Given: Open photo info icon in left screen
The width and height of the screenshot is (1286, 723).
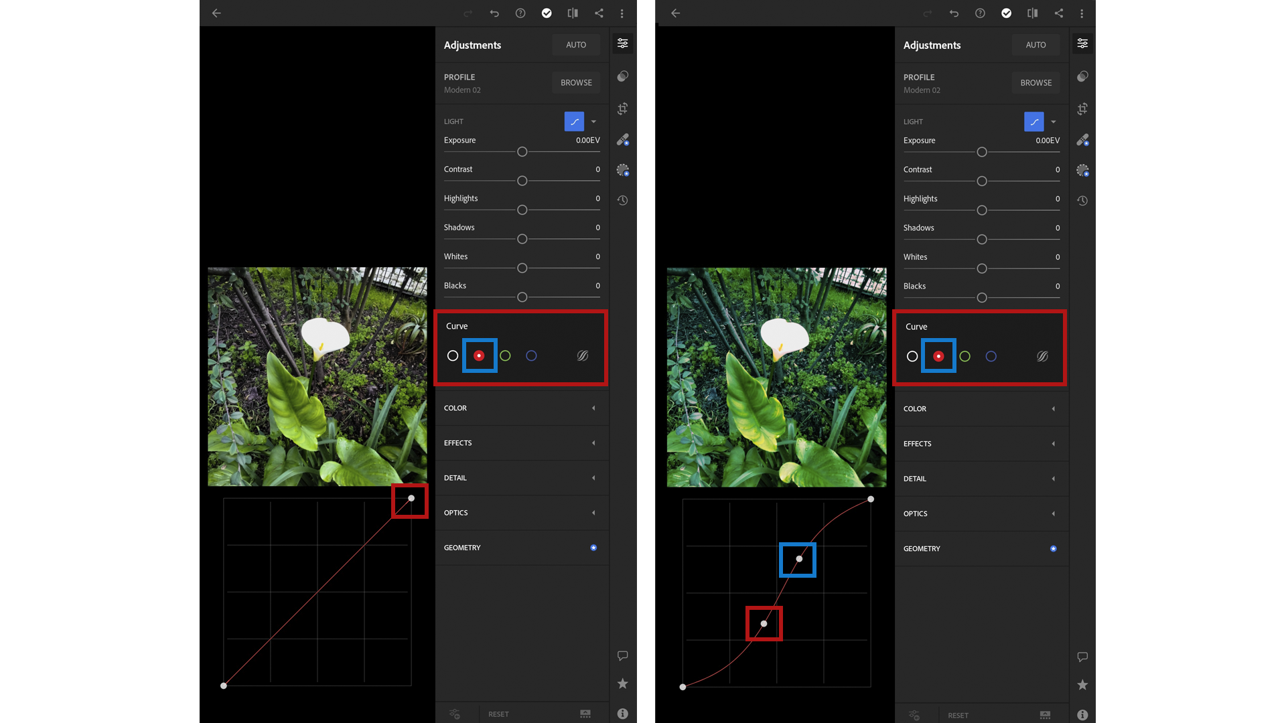Looking at the screenshot, I should click(623, 714).
